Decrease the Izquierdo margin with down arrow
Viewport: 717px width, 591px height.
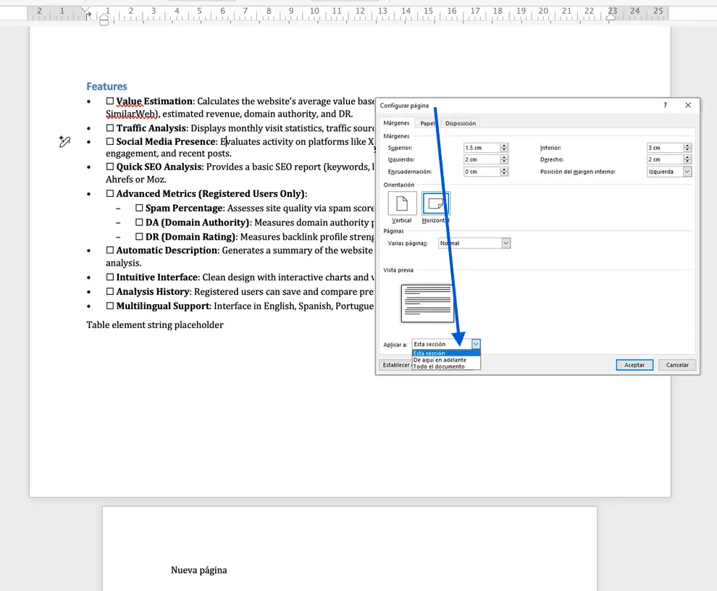504,162
